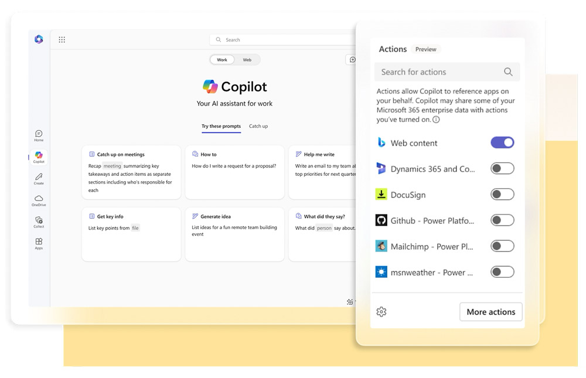586x378 pixels.
Task: Click the info icon after 'turned on.'
Action: click(436, 120)
